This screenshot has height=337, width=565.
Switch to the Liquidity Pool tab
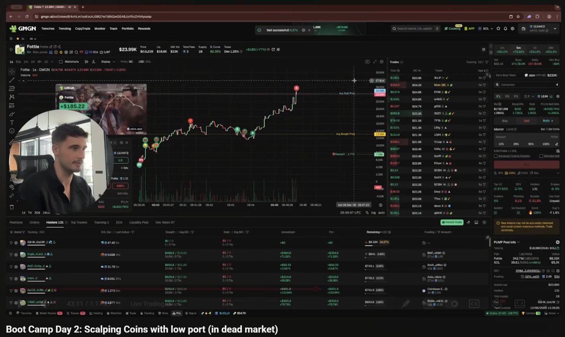pyautogui.click(x=139, y=222)
